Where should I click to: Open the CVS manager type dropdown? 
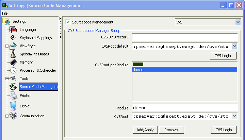coord(238,22)
